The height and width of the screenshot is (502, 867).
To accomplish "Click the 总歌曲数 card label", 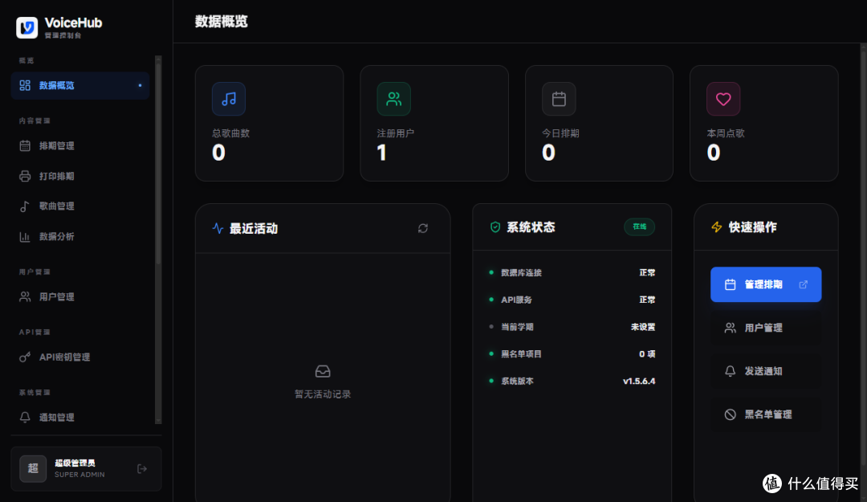I will [x=230, y=133].
